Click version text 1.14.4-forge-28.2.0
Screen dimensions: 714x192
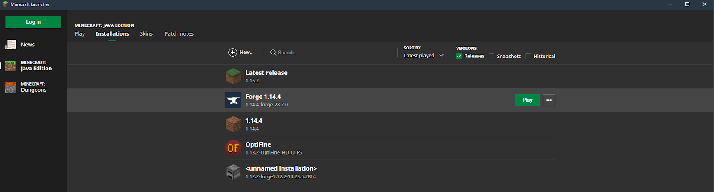point(266,105)
